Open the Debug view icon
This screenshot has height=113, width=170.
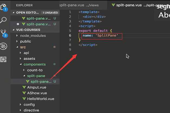(x=4, y=46)
